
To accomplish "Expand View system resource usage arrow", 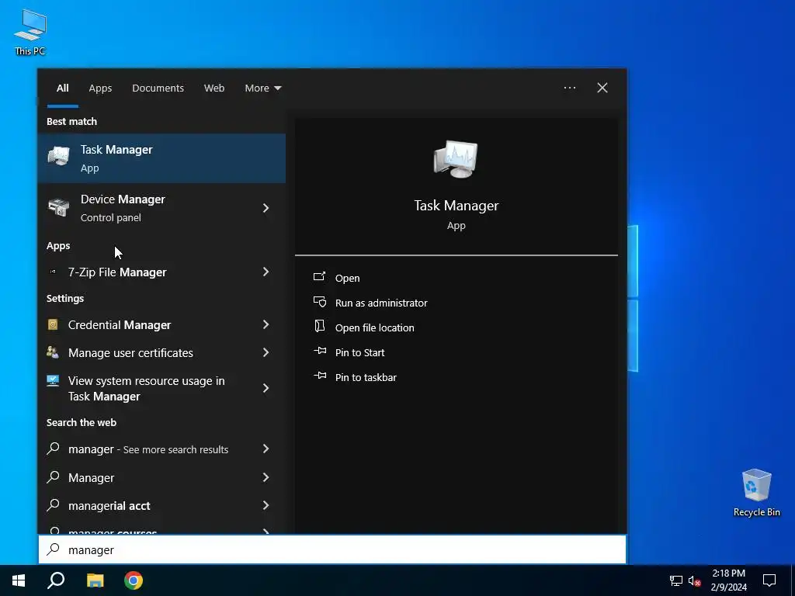I will tap(266, 388).
